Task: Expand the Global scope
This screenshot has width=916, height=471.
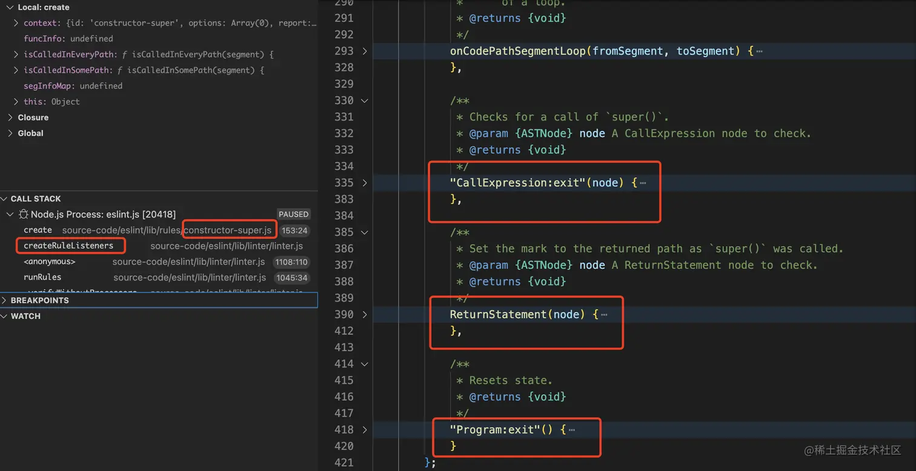Action: (x=10, y=133)
